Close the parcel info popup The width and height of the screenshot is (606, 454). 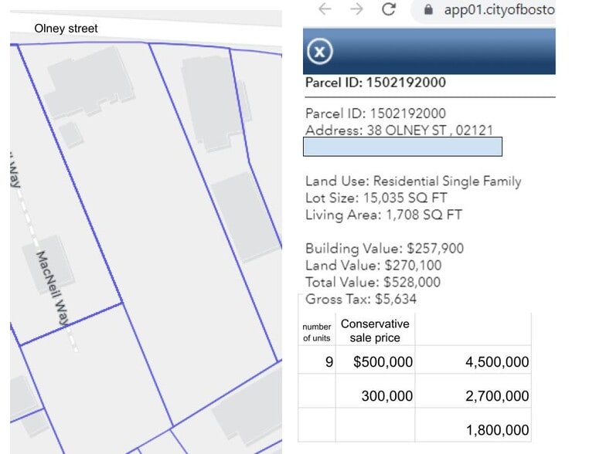point(320,52)
